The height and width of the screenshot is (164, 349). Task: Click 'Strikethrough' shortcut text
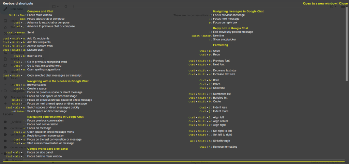click(222, 141)
